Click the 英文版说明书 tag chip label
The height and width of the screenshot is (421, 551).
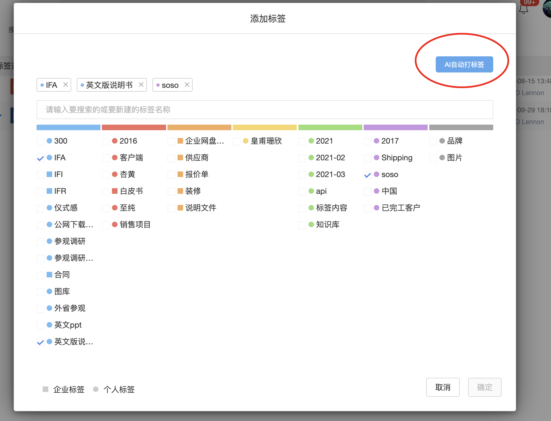[x=109, y=85]
